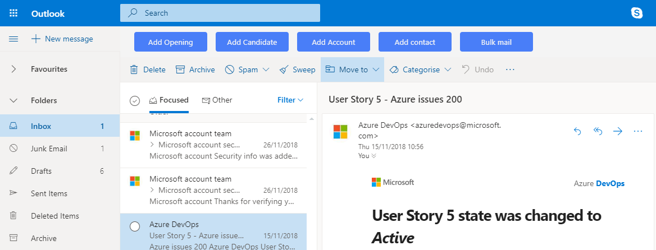Open the Azure DevOps email in list
656x250 pixels.
[x=213, y=232]
